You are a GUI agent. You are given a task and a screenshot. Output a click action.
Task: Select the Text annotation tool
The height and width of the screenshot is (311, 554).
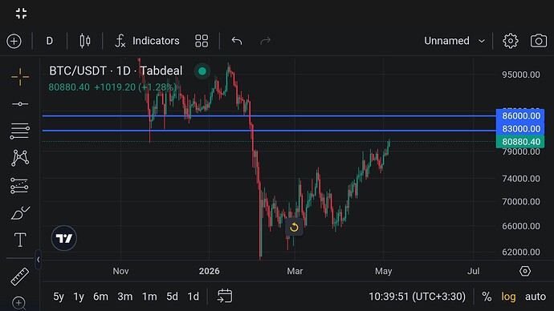(x=20, y=240)
